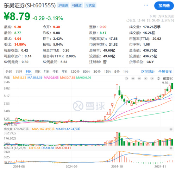Click the 总市值 436.75亿 value
Viewport: 176px width, 171px height.
click(150, 51)
